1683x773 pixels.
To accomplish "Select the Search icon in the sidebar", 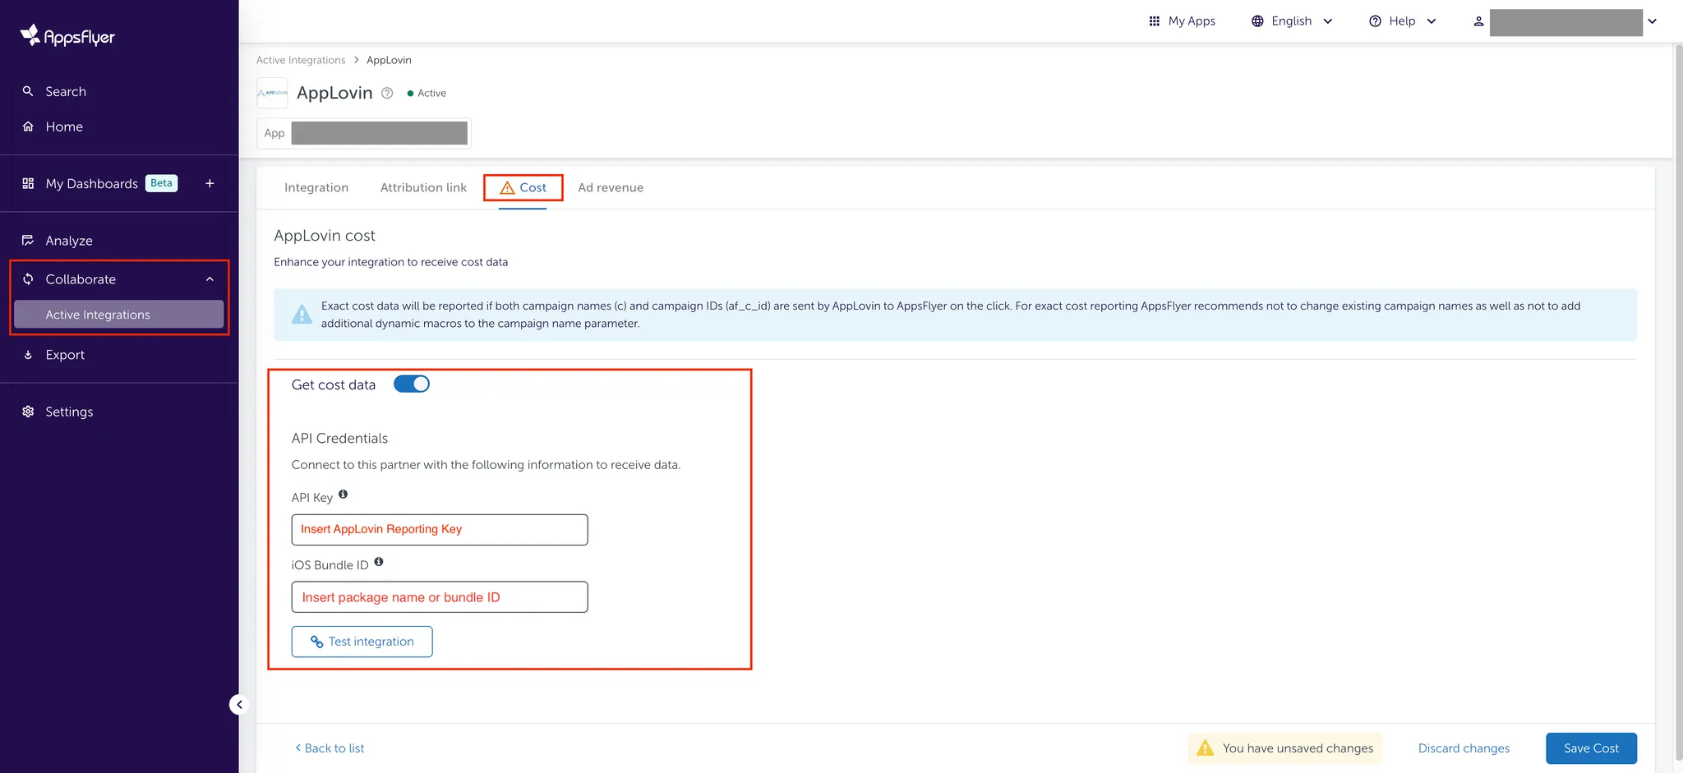I will 27,91.
